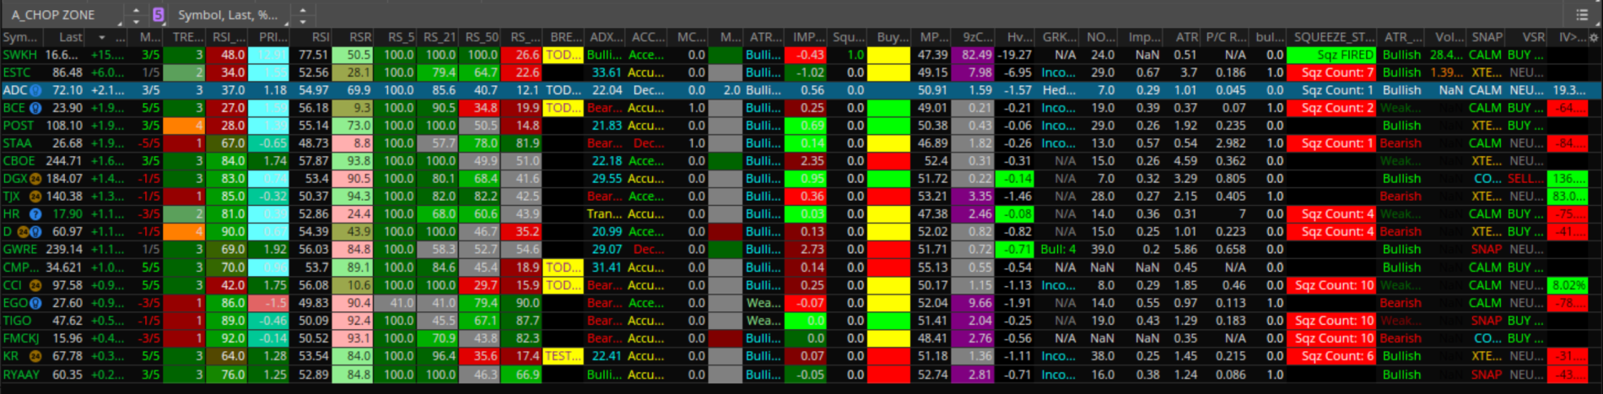Click the lightbulb icon beside ADC
Viewport: 1603px width, 394px height.
coord(35,90)
